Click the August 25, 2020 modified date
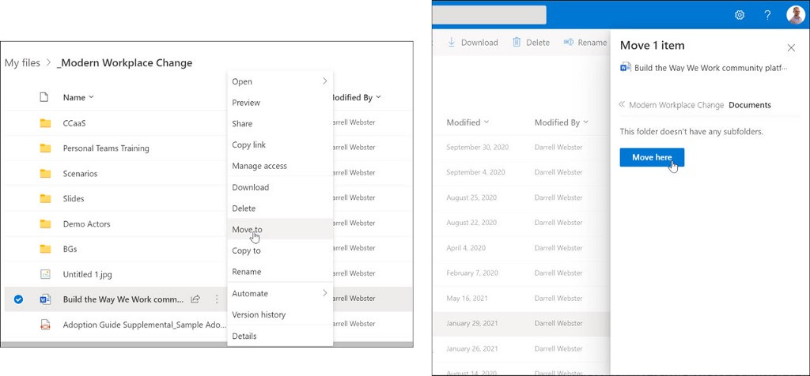The width and height of the screenshot is (810, 376). coord(471,197)
